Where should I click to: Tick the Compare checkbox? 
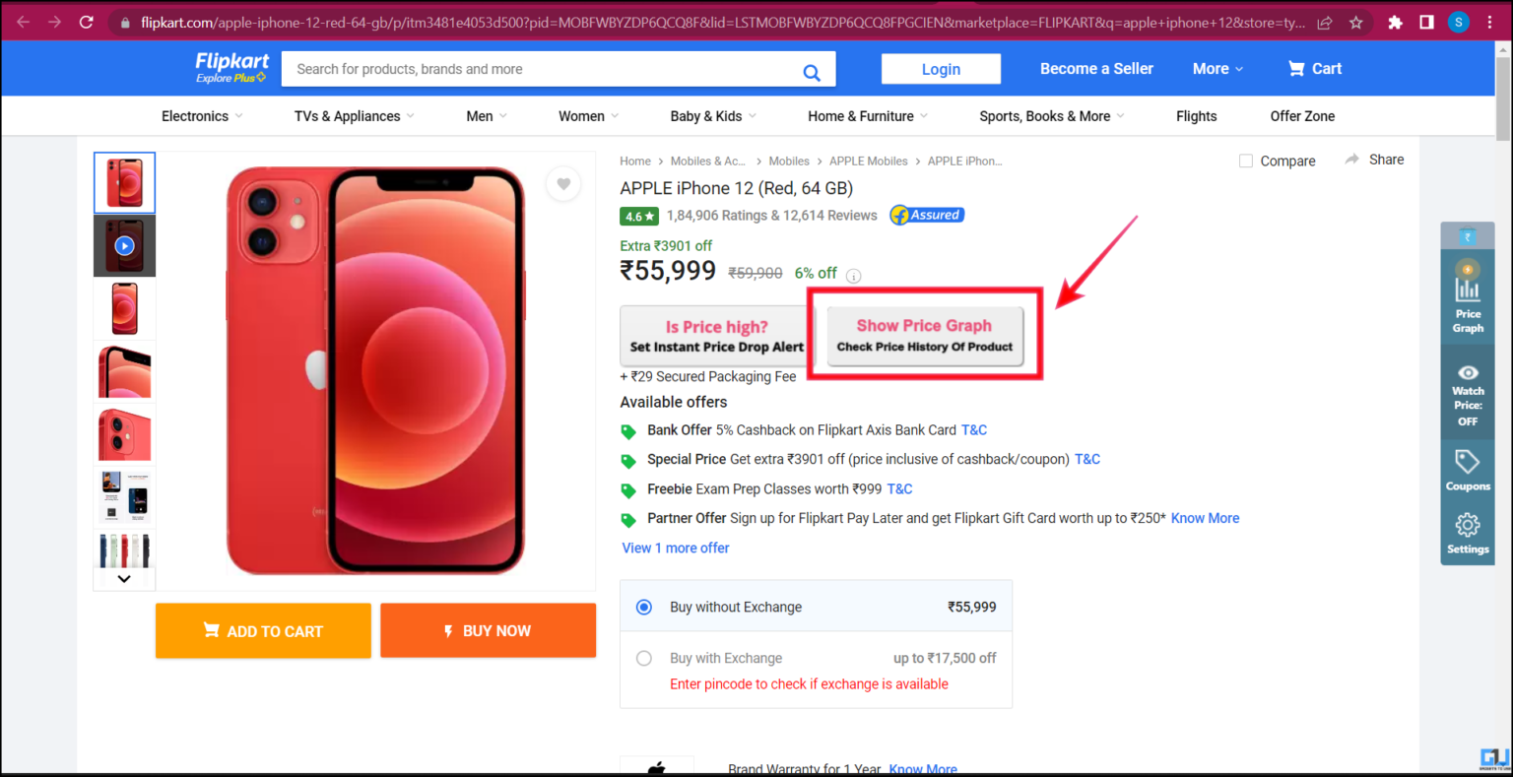pyautogui.click(x=1245, y=160)
